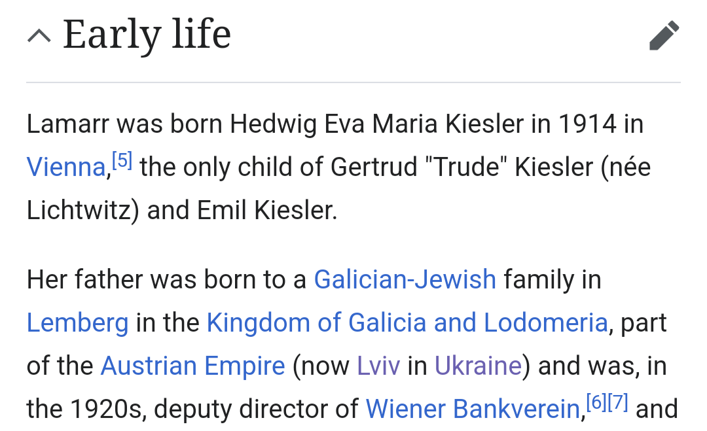Open the Vienna link
Viewport: 707px width, 431px height.
(65, 168)
